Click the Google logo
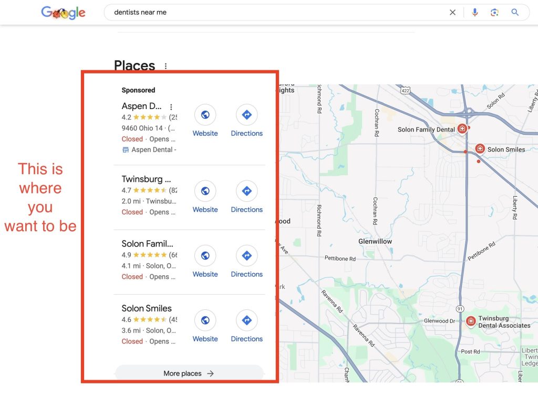Viewport: 538px width, 398px height. click(63, 13)
